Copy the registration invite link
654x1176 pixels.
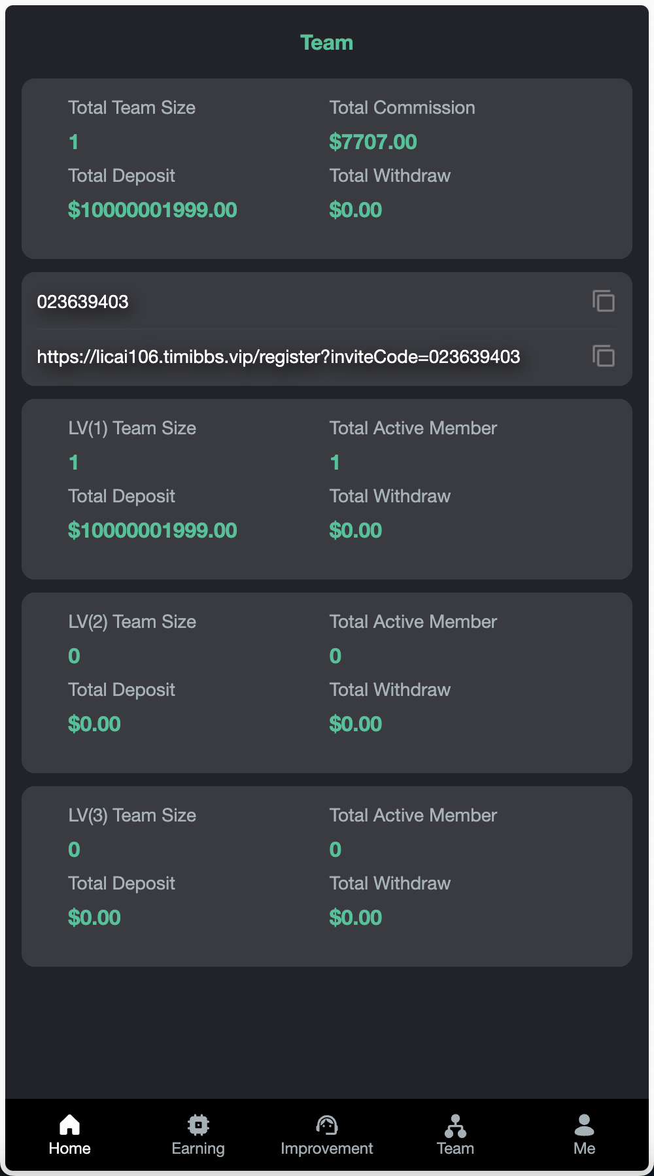pos(602,356)
